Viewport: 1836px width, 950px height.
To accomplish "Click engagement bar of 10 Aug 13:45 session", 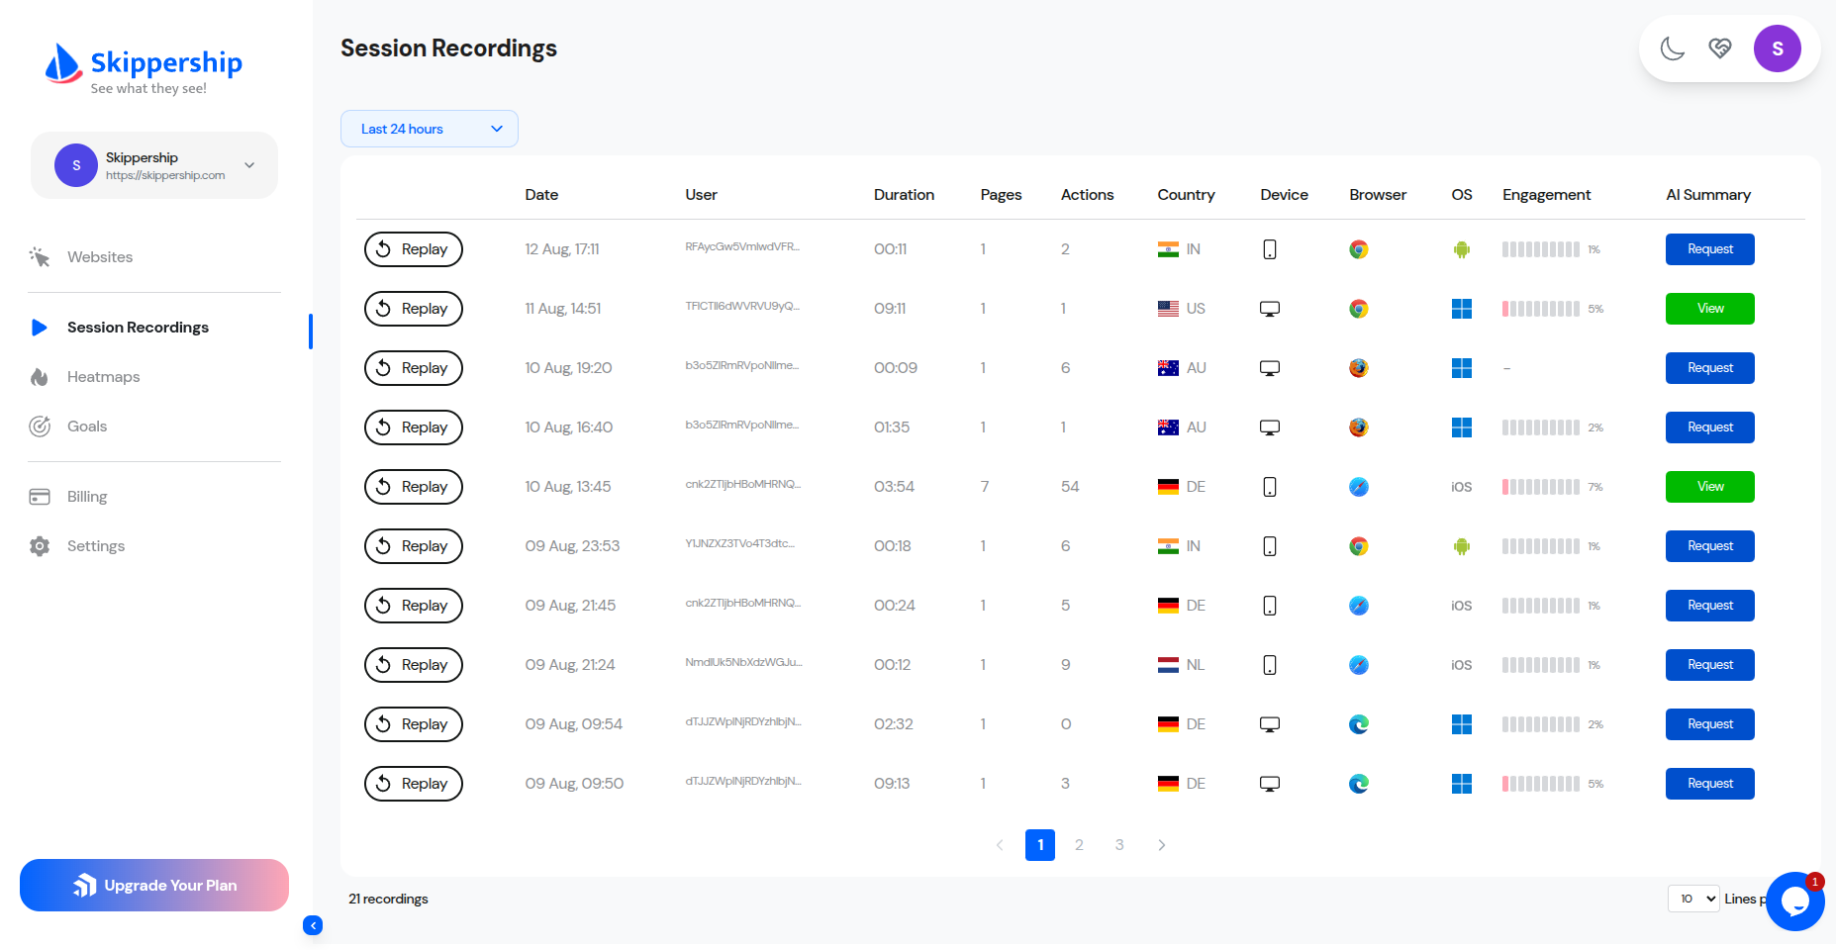I will pyautogui.click(x=1540, y=487).
